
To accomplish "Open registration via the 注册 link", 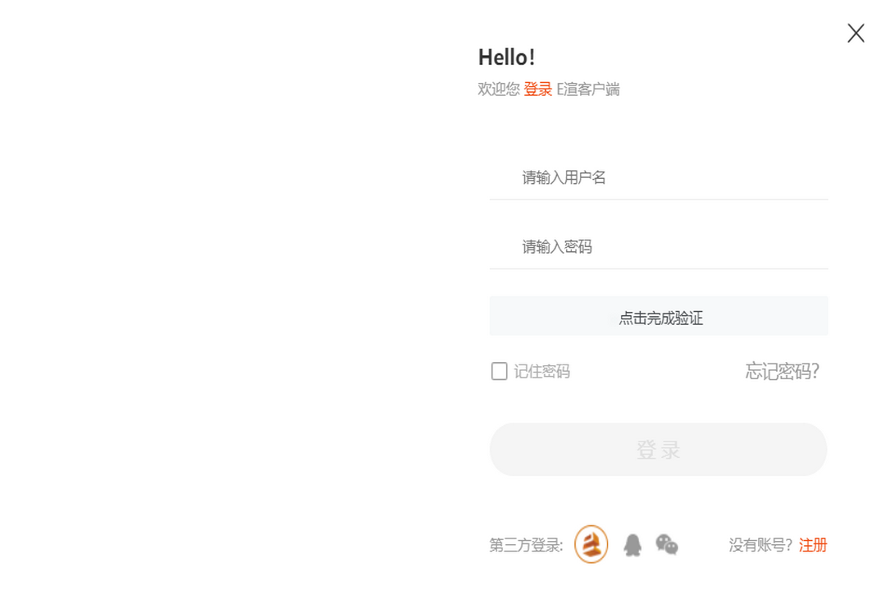I will click(813, 544).
